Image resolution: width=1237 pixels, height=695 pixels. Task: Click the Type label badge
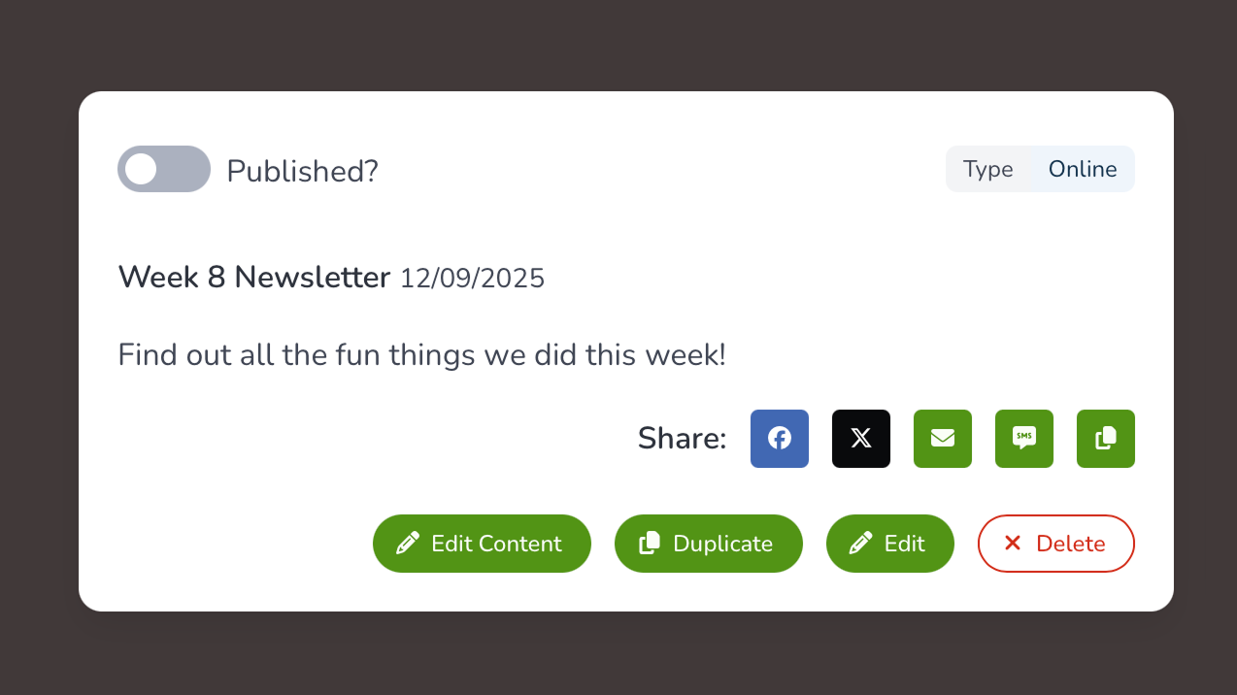[x=988, y=169]
